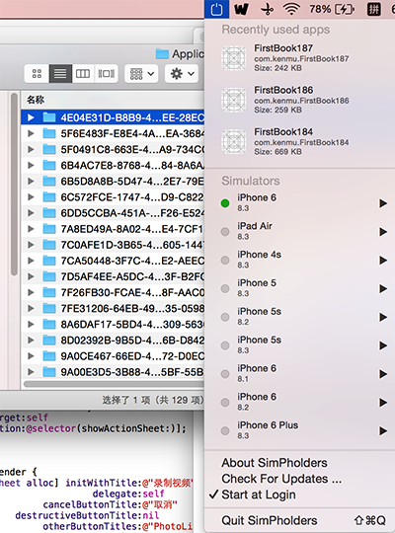Switch Finder to icon view
This screenshot has width=395, height=533.
(37, 73)
